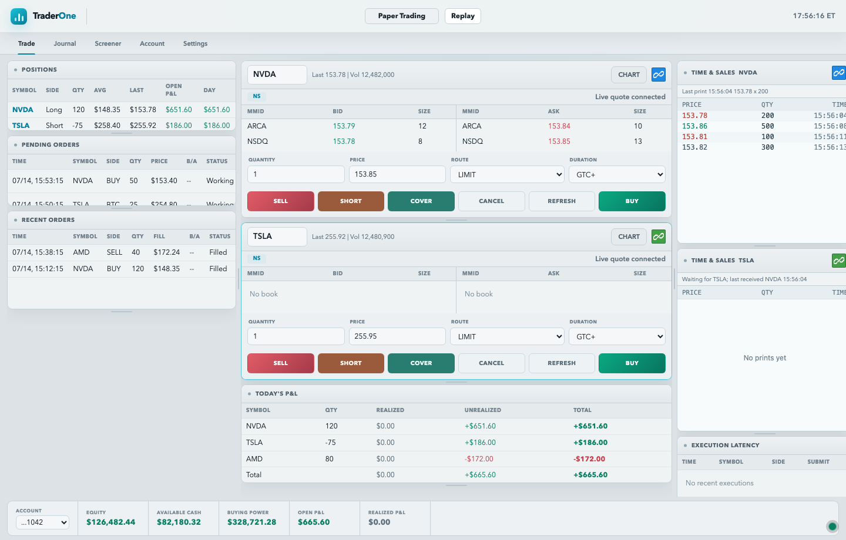Select recent NVDA BUY 120 filled order
Viewport: 846px width, 540px height.
pyautogui.click(x=122, y=269)
